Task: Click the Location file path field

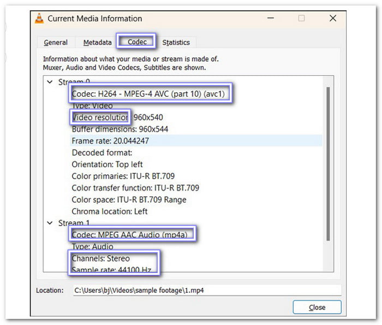Action: 207,291
